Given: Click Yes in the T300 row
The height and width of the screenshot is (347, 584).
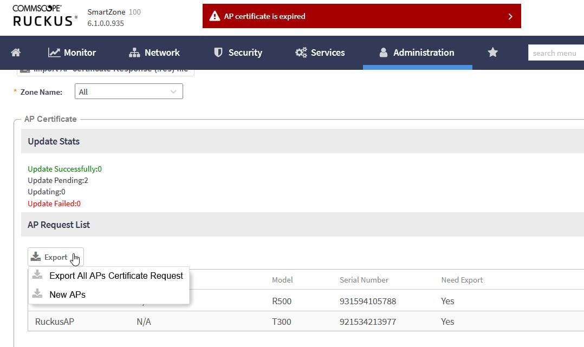Looking at the screenshot, I should 447,322.
